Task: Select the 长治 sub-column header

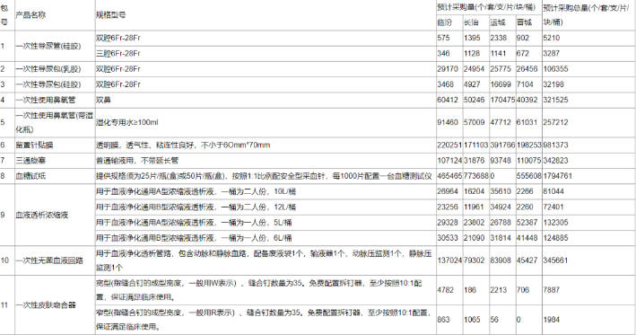Action: [471, 22]
